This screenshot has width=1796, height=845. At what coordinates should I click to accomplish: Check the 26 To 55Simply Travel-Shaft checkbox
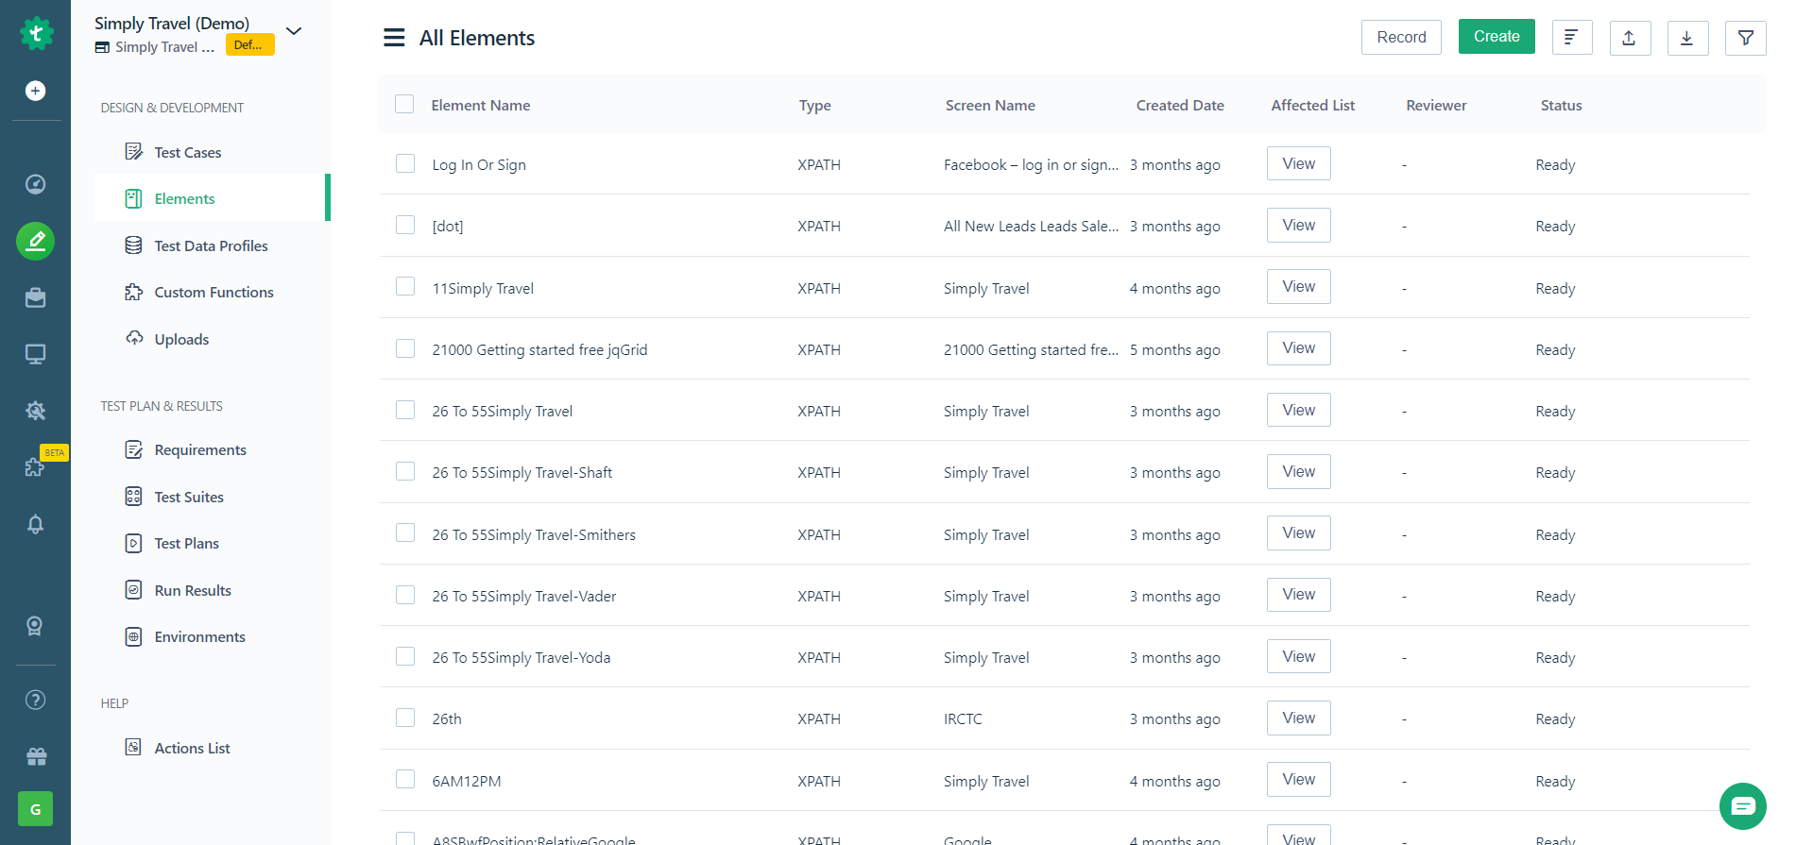pos(405,471)
